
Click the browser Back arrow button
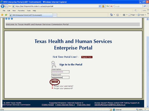point(3,6)
